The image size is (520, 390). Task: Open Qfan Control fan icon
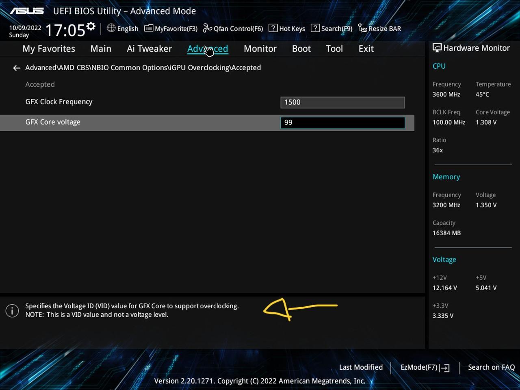point(208,28)
